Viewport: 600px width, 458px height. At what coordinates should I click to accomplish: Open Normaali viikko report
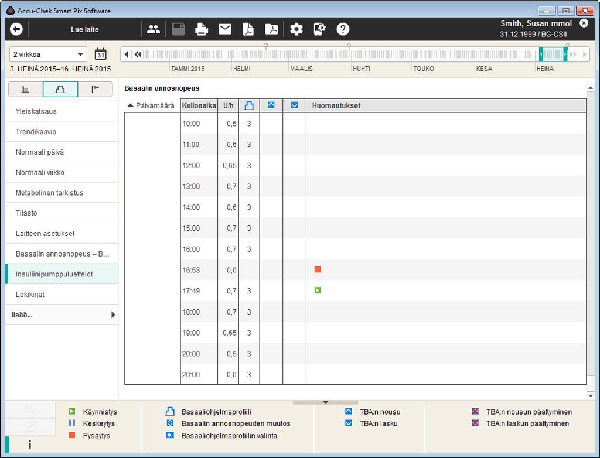[62, 172]
